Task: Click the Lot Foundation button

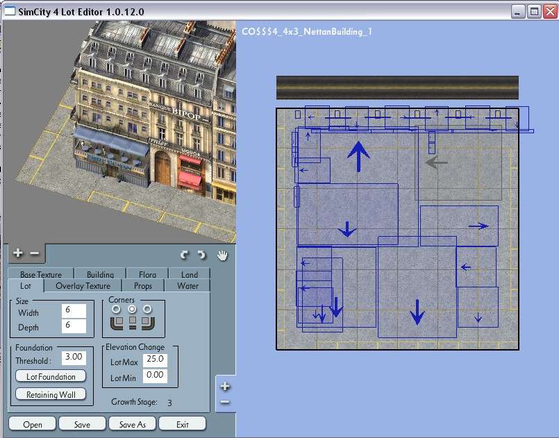Action: pos(51,376)
